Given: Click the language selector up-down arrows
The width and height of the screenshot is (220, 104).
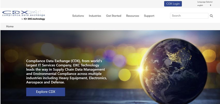Looking at the screenshot, I should coord(210,5).
